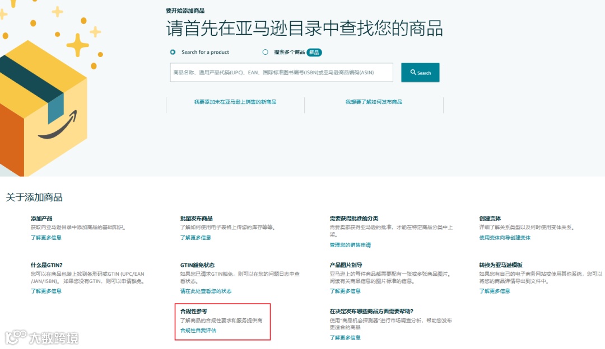Click 了解更多信息 under 产品图片指导
Image resolution: width=605 pixels, height=349 pixels.
point(345,291)
